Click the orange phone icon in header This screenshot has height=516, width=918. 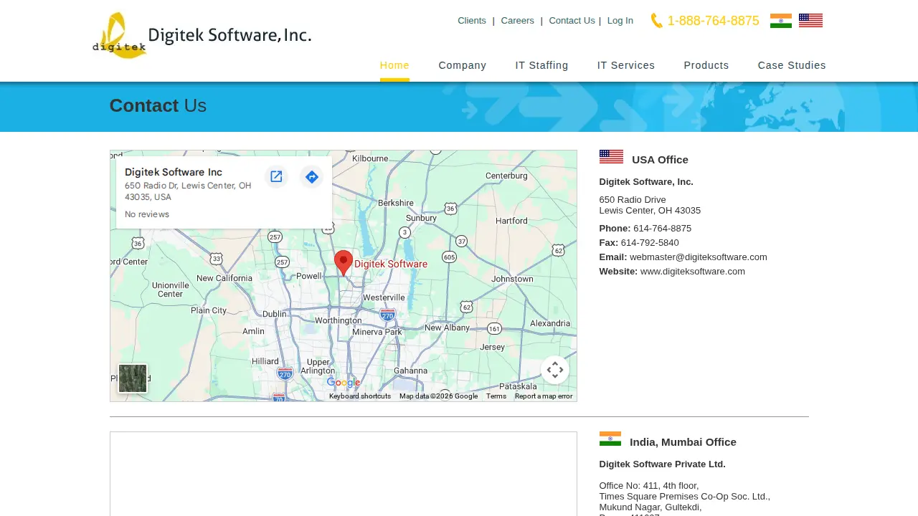click(x=656, y=21)
